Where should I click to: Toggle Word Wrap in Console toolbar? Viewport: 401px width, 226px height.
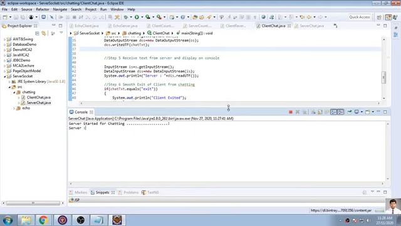pyautogui.click(x=326, y=112)
